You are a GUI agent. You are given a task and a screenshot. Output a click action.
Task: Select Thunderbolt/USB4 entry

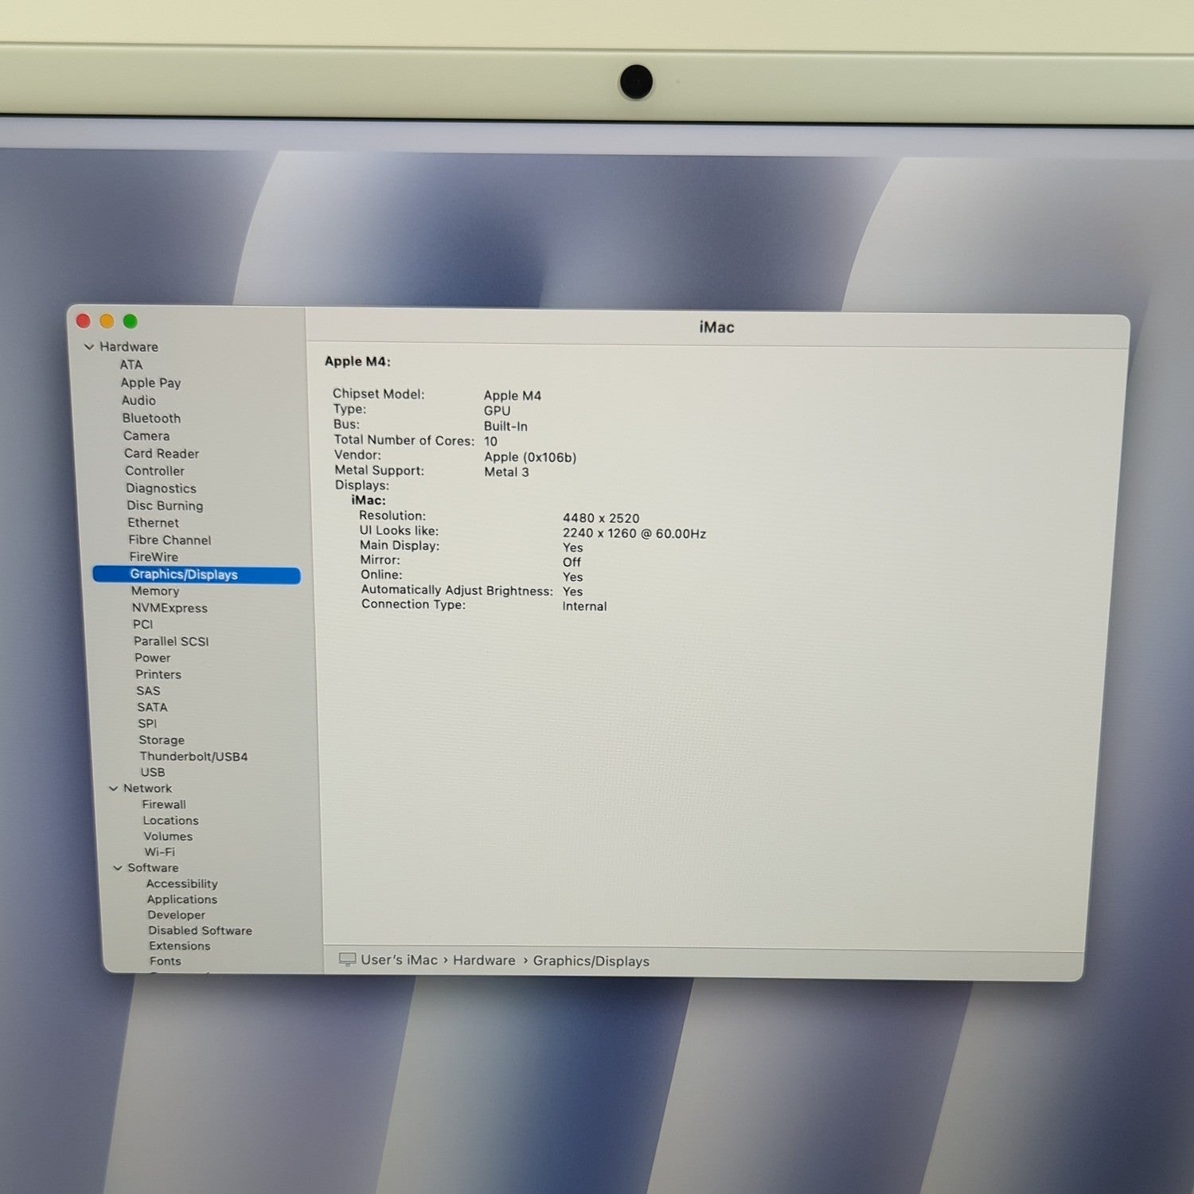click(193, 757)
